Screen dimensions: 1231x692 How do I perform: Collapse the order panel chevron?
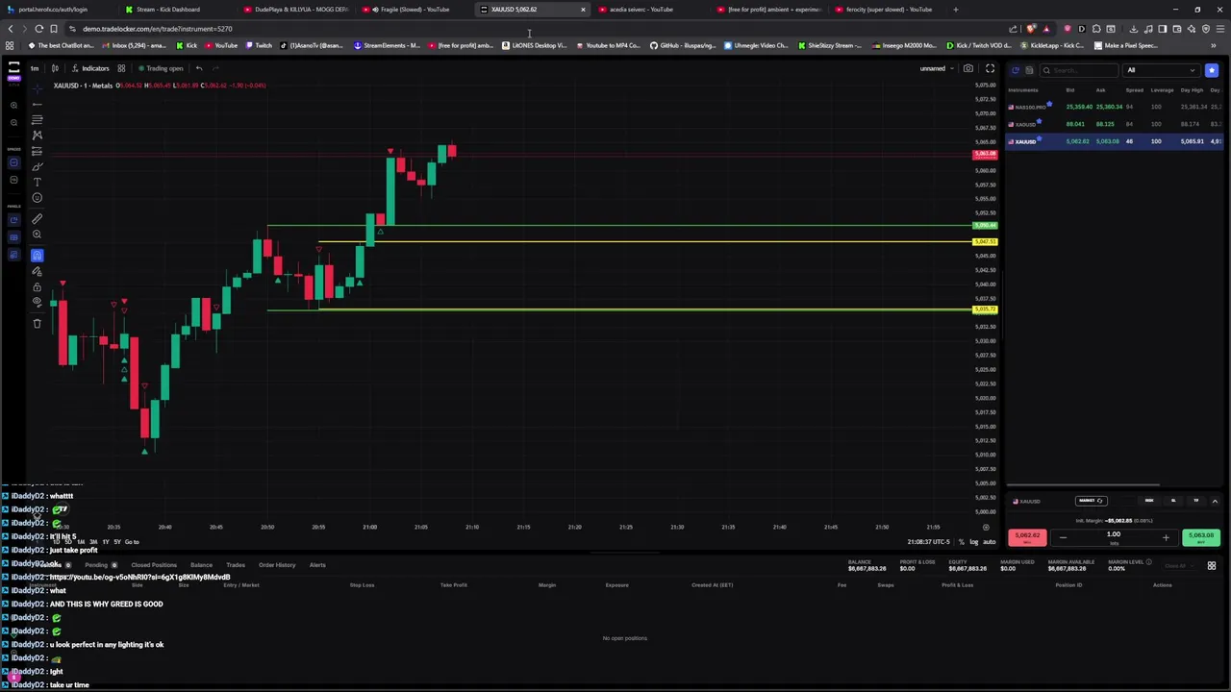(1215, 501)
